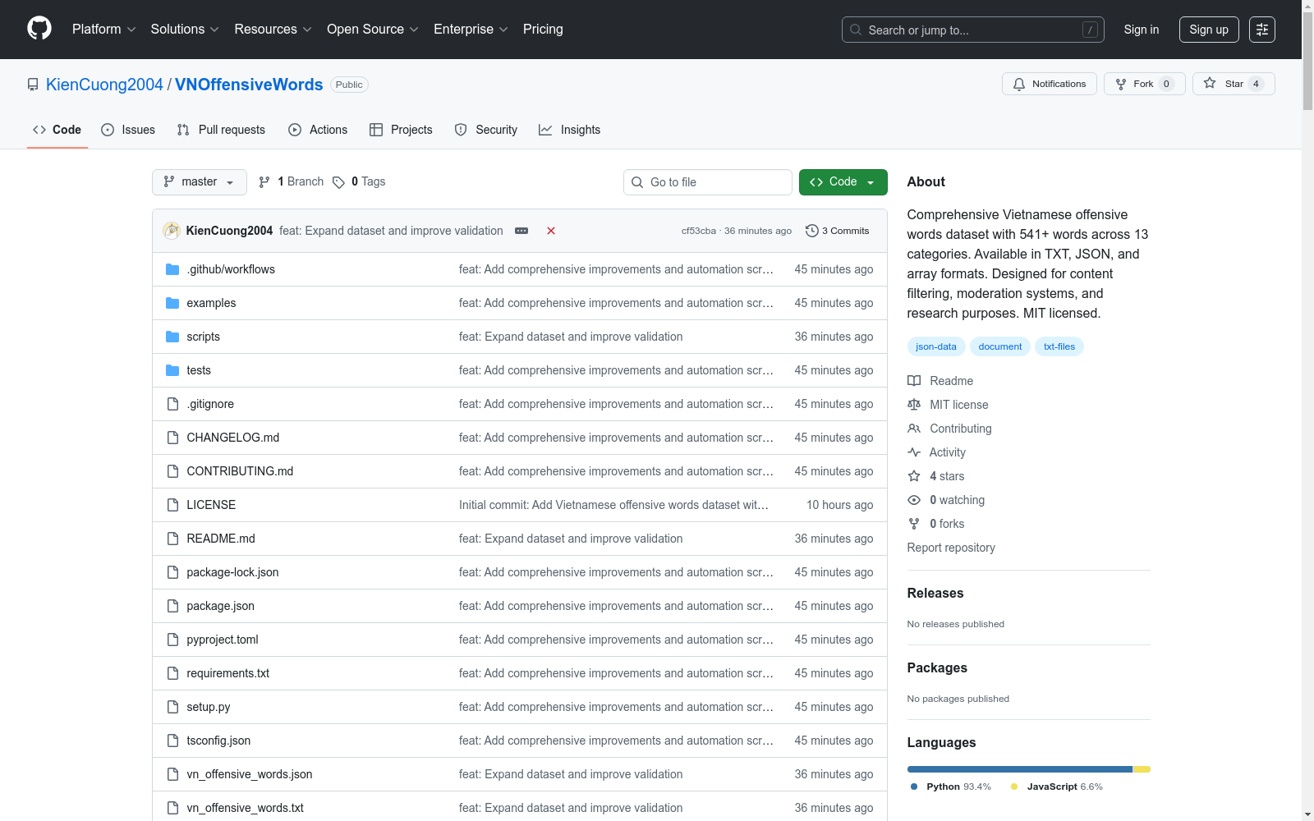Star the VNOffensiveWords repository
Viewport: 1314px width, 821px height.
(x=1234, y=84)
